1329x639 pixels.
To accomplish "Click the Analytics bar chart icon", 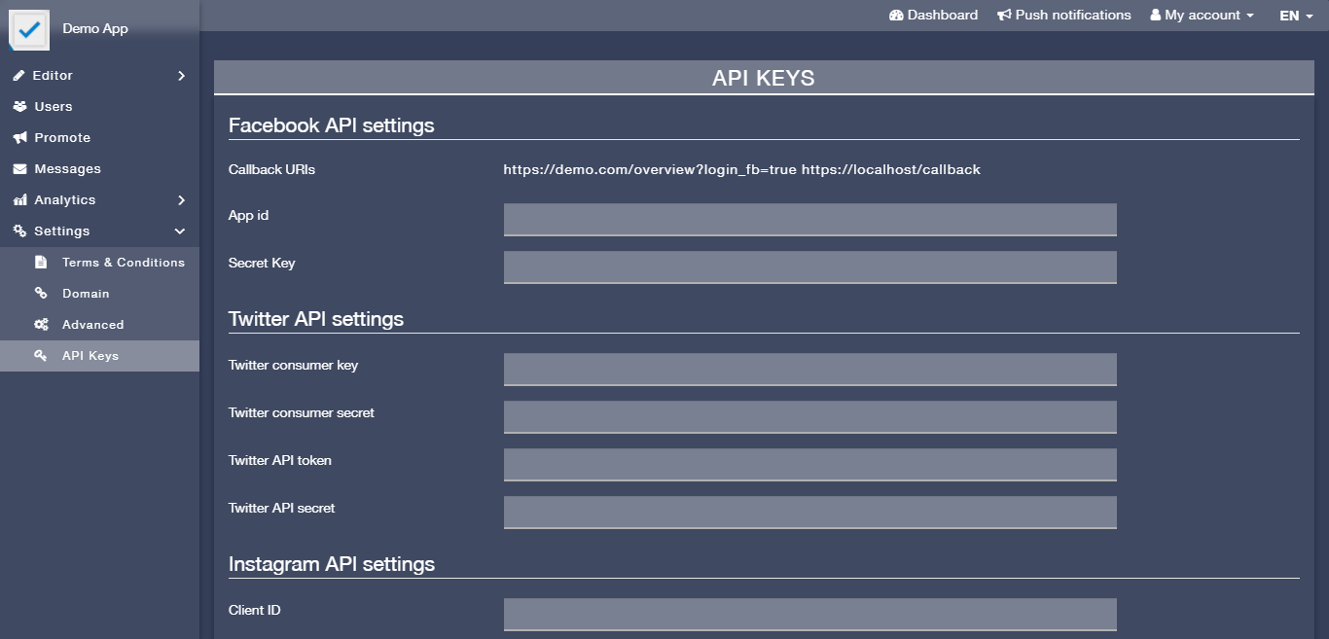I will tap(19, 200).
